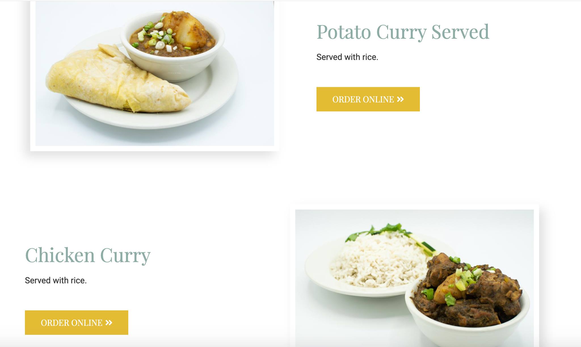
Task: Click the Potato Curry ORDER ONLINE button
Action: point(368,99)
